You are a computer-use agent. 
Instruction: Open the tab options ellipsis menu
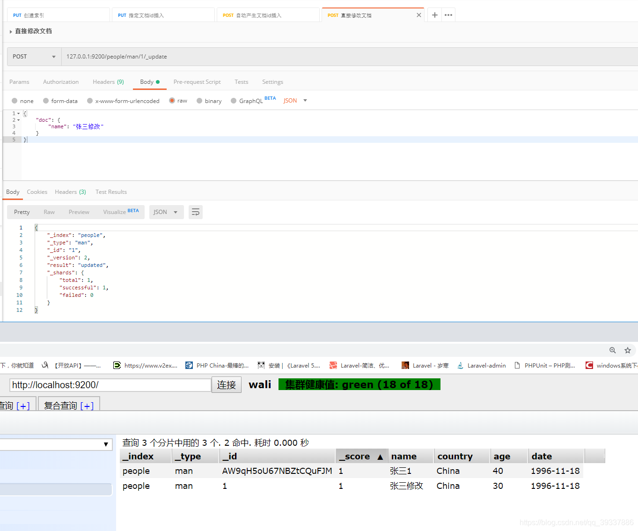[x=448, y=15]
